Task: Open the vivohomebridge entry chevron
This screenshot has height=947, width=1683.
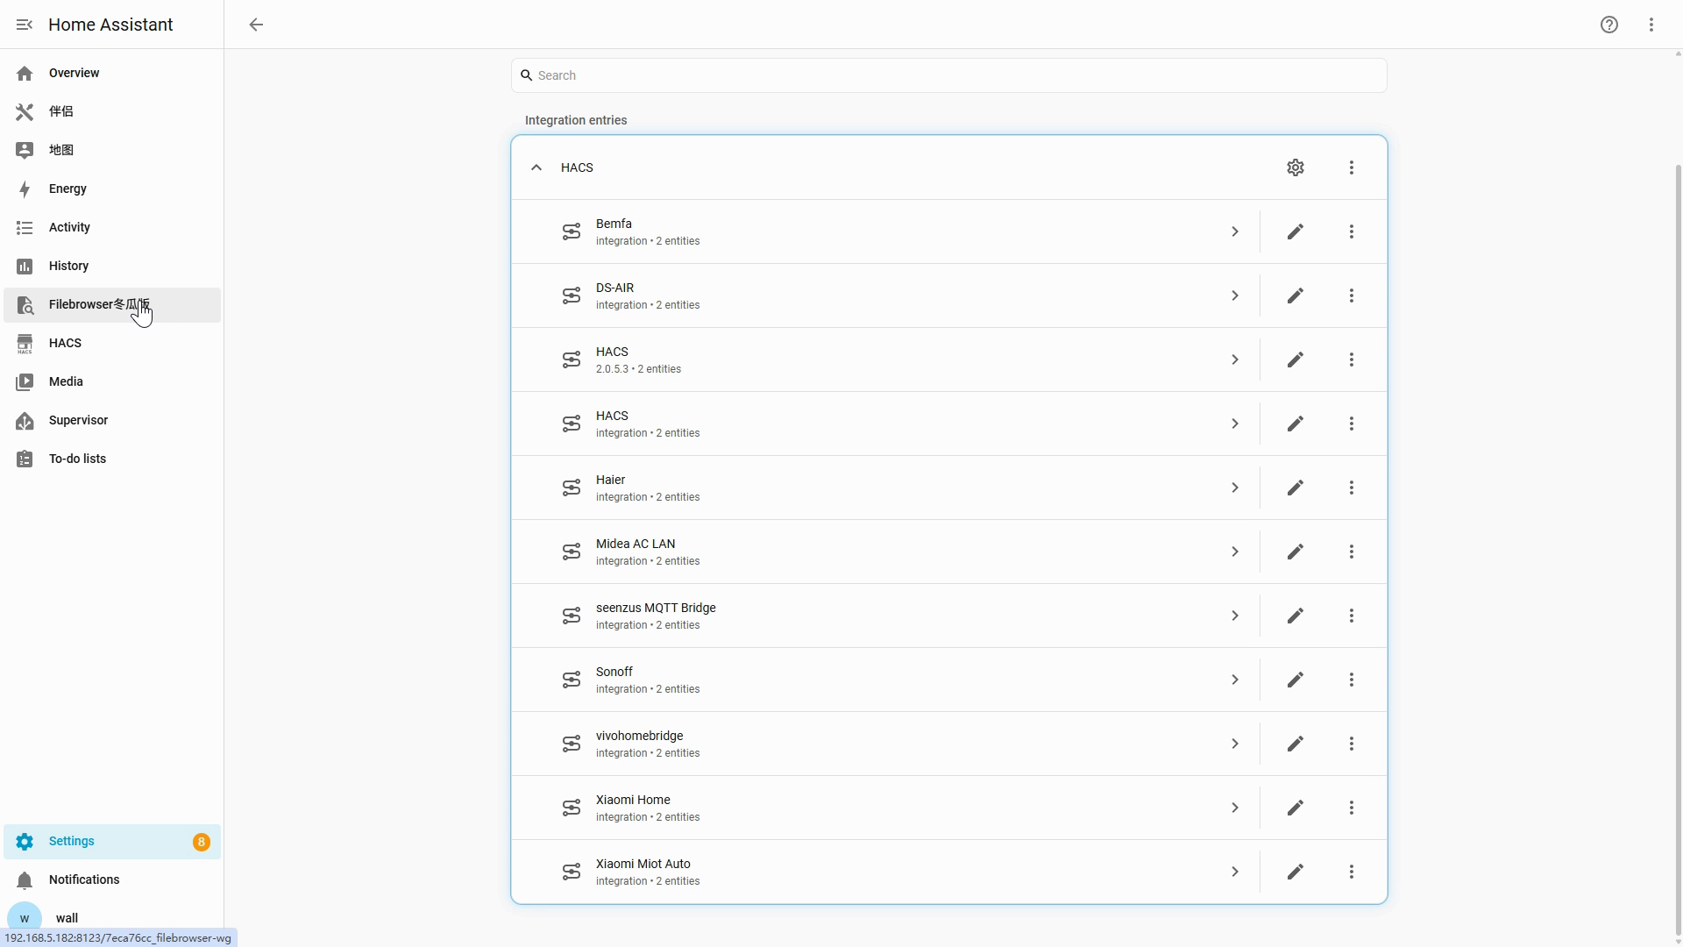Action: tap(1235, 744)
